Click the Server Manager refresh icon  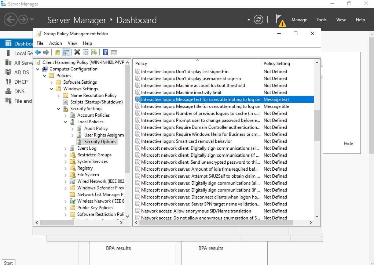pyautogui.click(x=258, y=20)
